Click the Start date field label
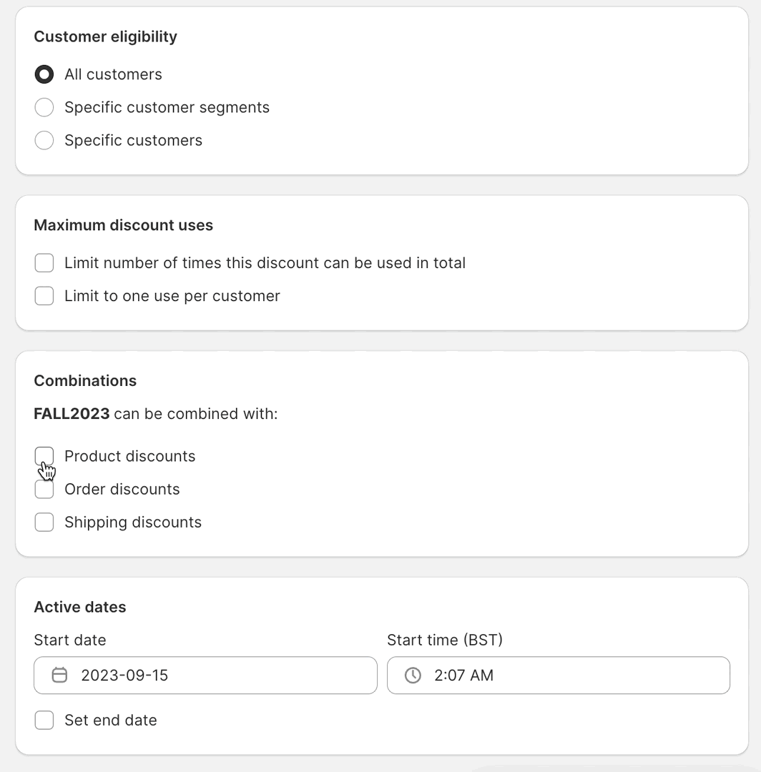The width and height of the screenshot is (761, 772). [70, 640]
